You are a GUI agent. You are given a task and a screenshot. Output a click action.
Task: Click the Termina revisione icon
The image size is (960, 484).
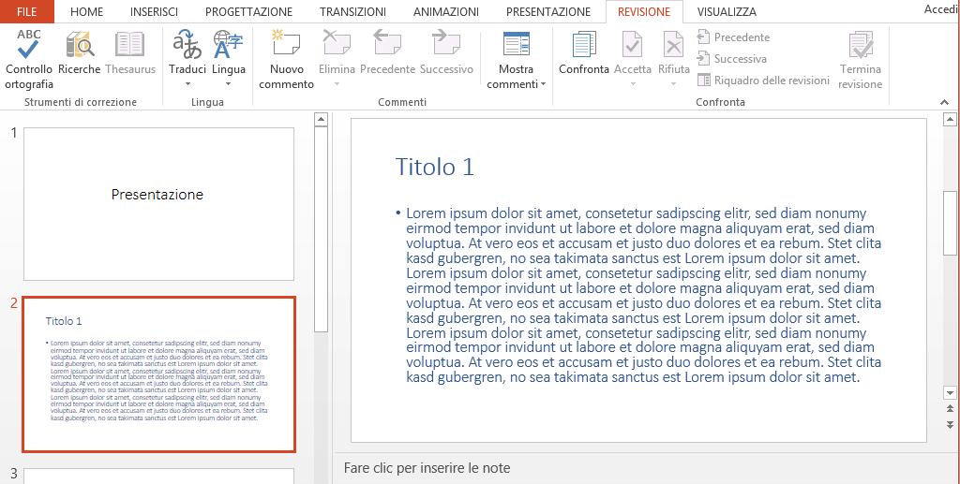pos(861,45)
